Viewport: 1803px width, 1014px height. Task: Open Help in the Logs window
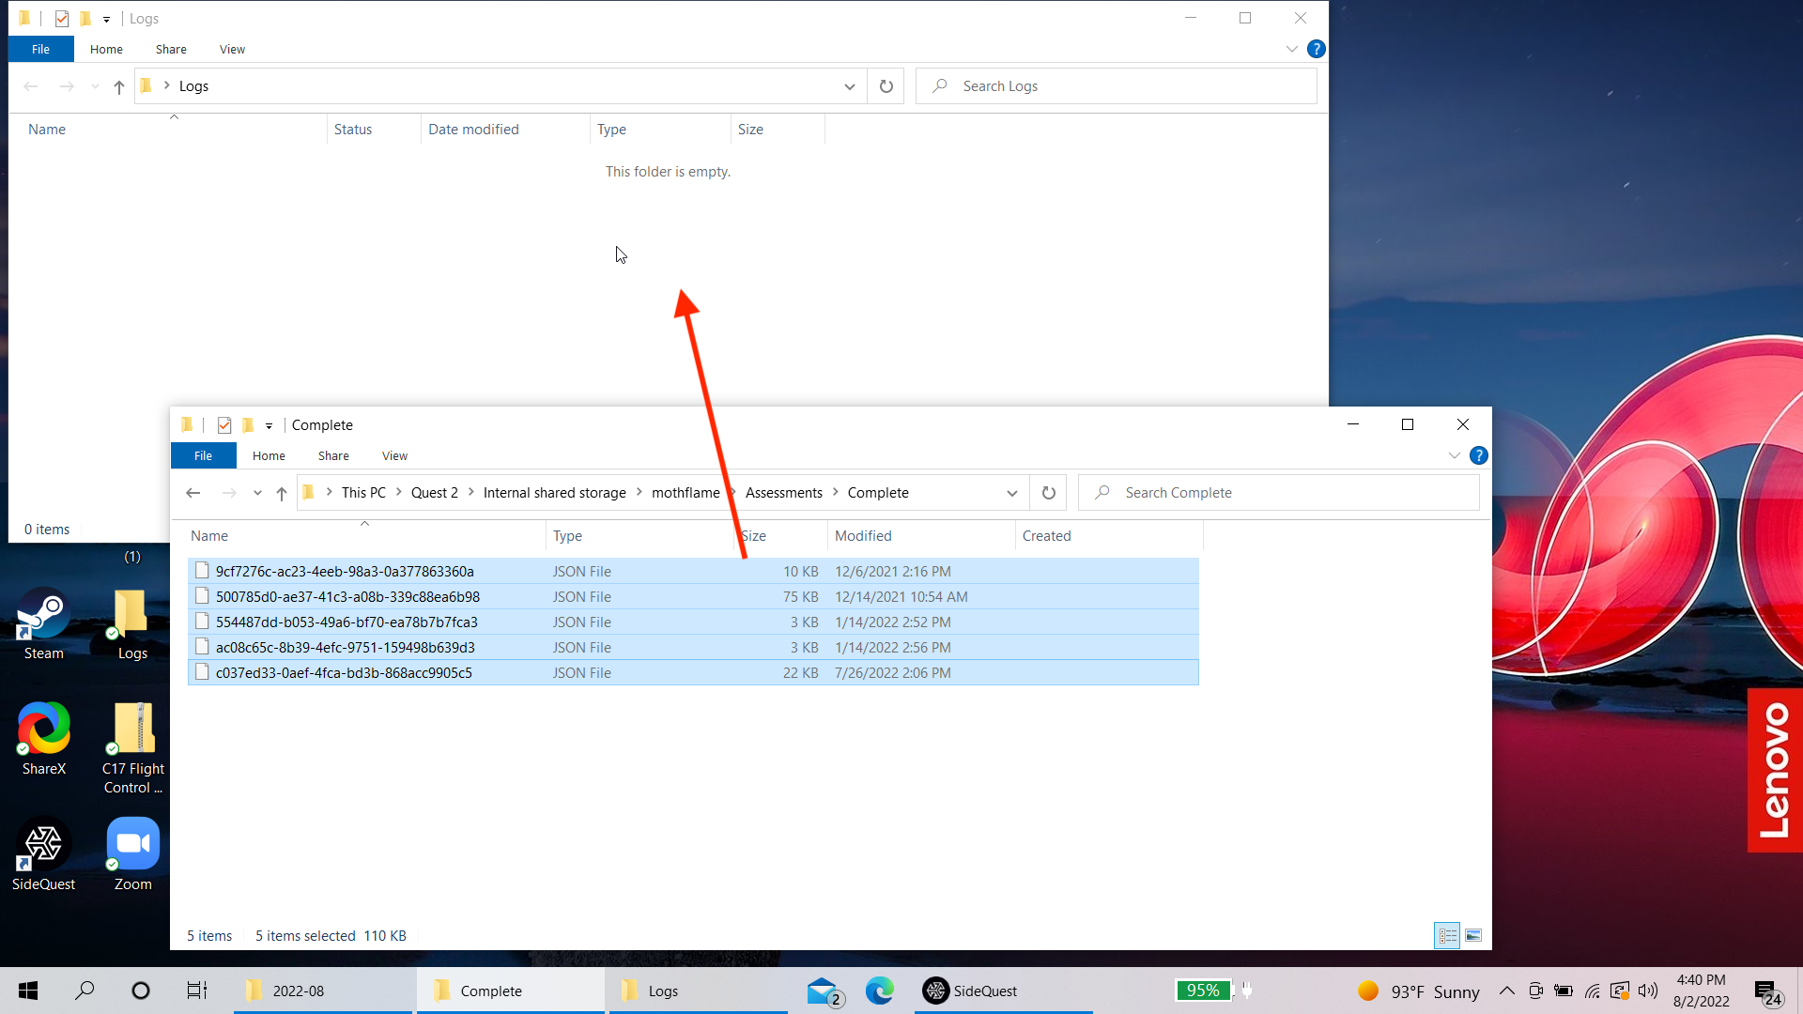click(1317, 49)
